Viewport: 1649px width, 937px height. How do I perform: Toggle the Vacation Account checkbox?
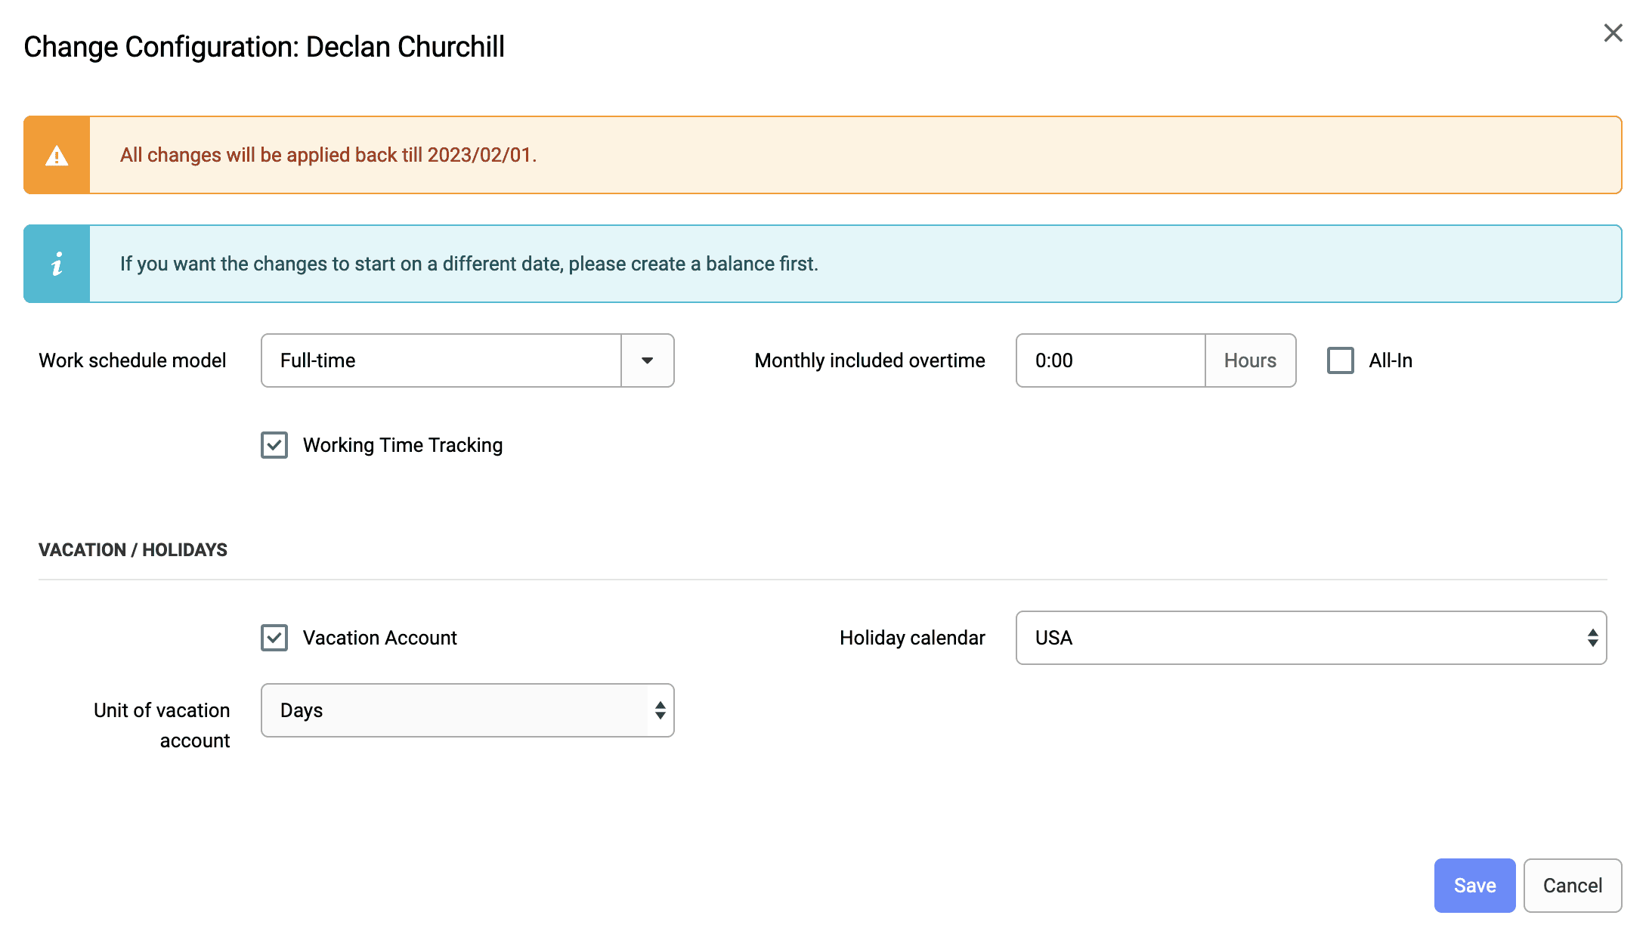274,638
